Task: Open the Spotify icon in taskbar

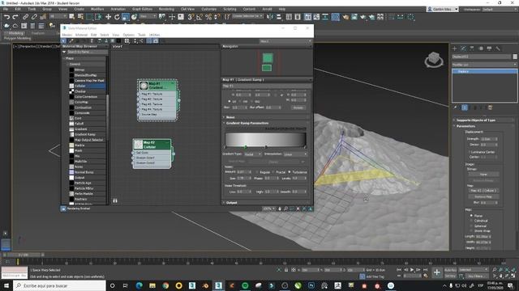Action: tap(245, 285)
